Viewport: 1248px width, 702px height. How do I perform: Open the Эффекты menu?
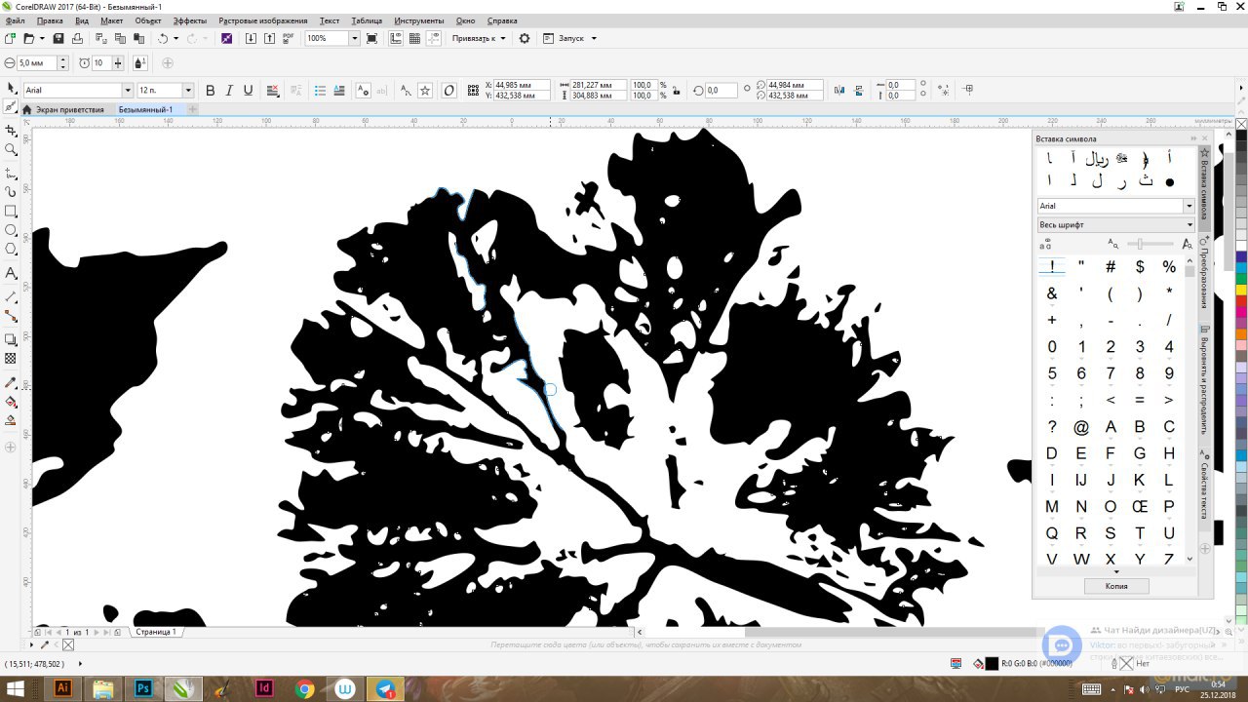[x=190, y=20]
